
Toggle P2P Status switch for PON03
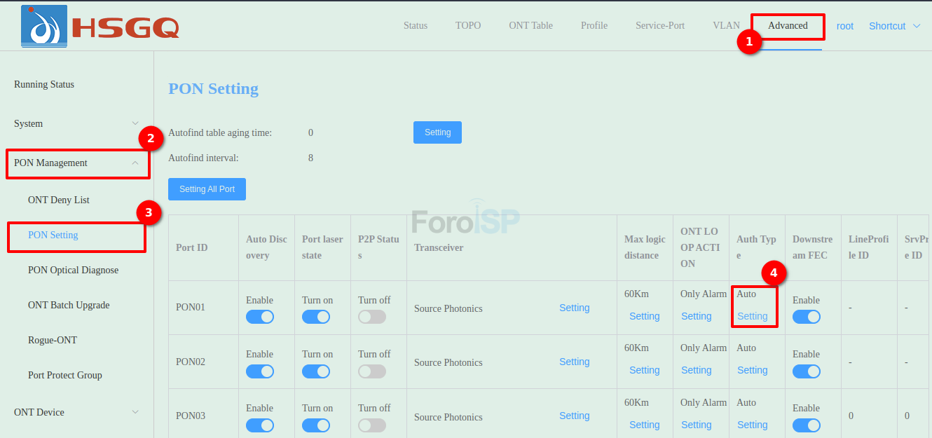(372, 425)
